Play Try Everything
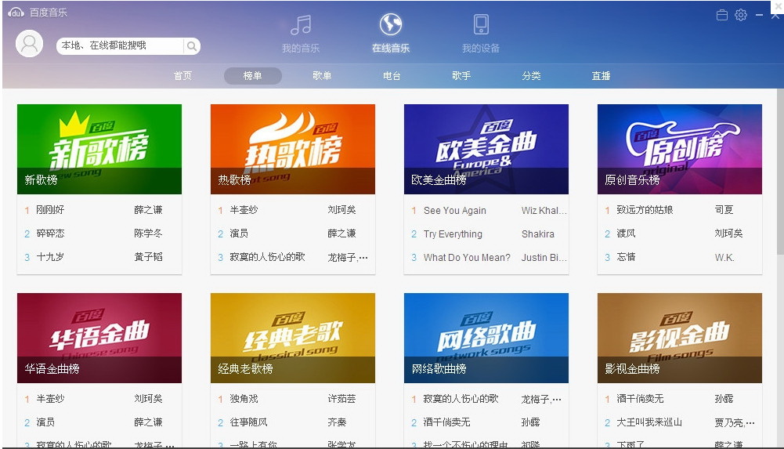 [453, 234]
